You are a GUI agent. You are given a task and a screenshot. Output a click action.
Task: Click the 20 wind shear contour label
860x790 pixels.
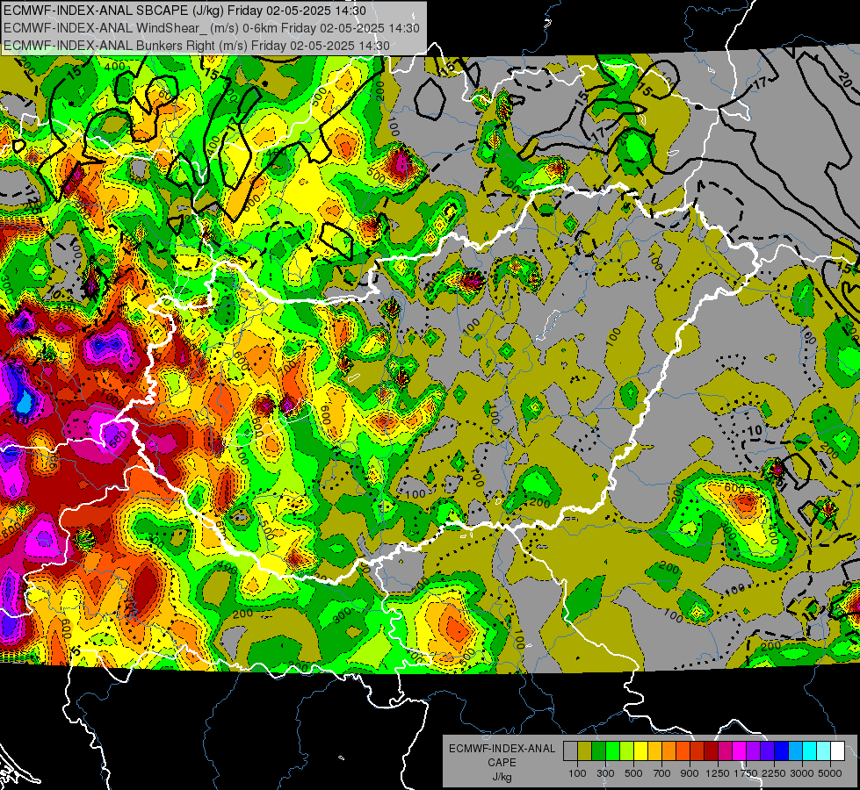pos(846,82)
